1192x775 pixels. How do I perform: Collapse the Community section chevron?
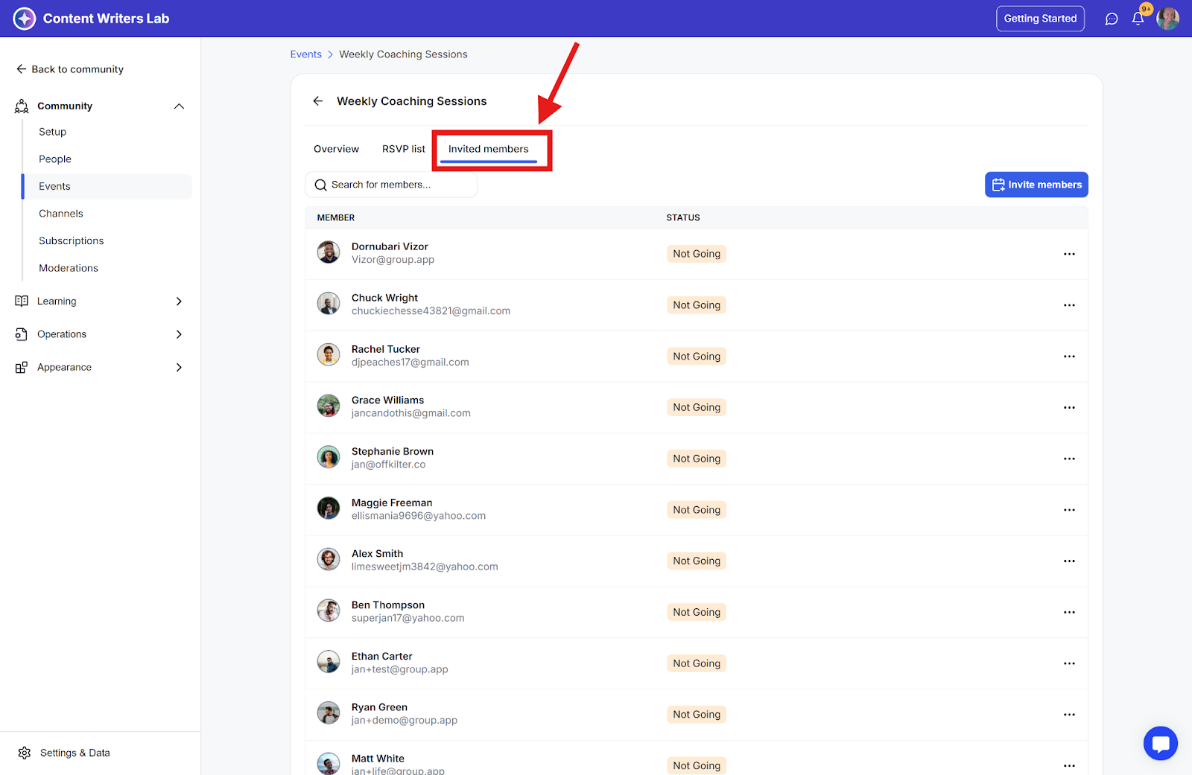pos(179,106)
